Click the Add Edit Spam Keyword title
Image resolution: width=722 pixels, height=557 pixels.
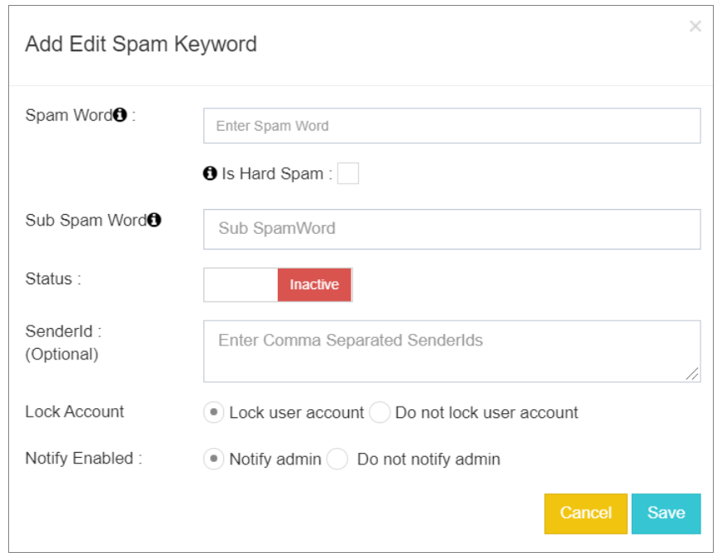(x=141, y=44)
